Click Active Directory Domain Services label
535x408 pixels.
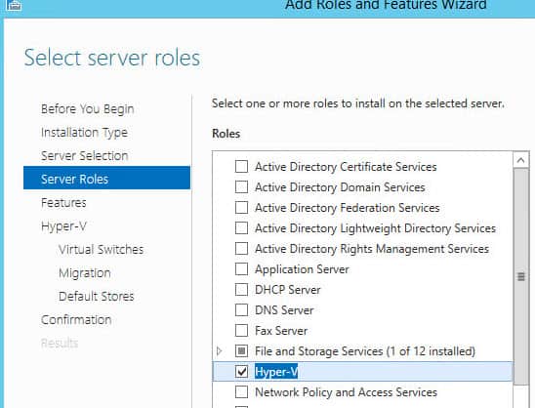(340, 187)
